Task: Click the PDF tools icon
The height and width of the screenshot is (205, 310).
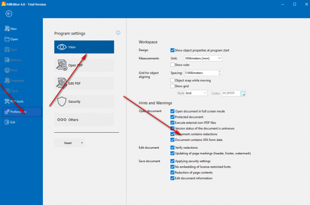Action: 7,101
